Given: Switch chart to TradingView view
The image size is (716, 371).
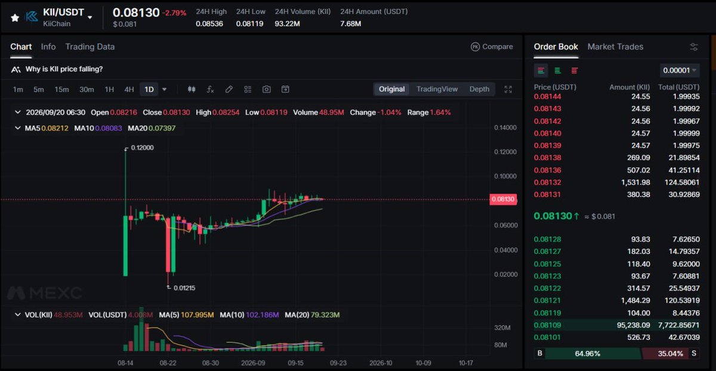Looking at the screenshot, I should (437, 89).
